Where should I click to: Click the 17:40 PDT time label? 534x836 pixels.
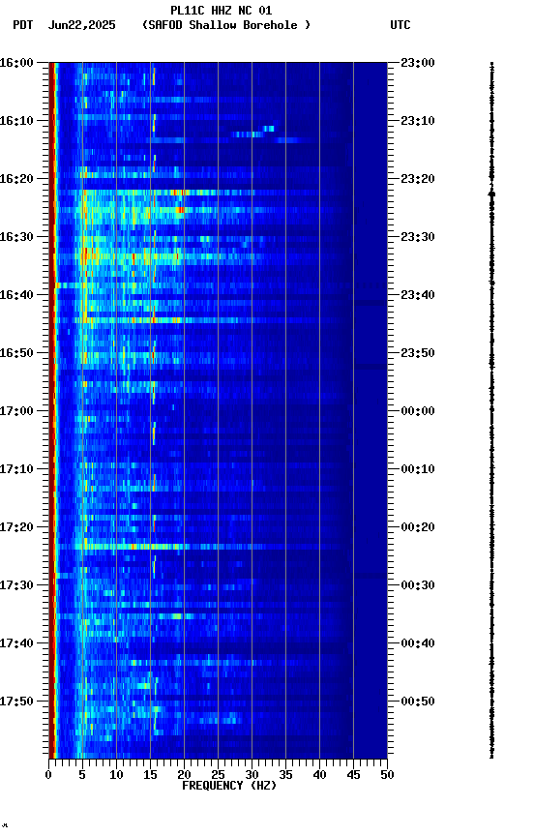pyautogui.click(x=16, y=643)
